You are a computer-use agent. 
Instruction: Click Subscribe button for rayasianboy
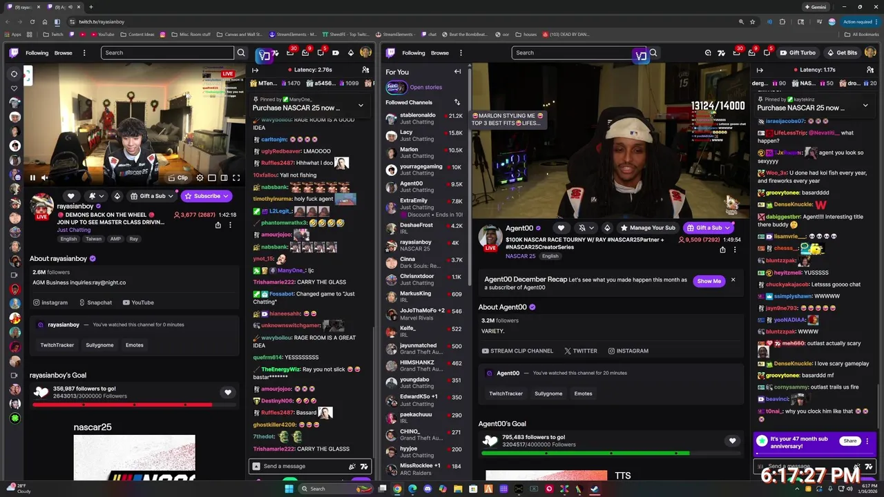(205, 196)
